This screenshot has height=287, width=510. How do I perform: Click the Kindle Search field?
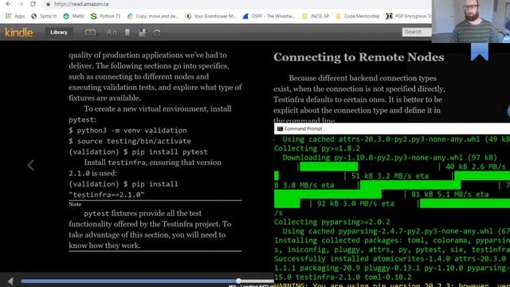(x=417, y=32)
